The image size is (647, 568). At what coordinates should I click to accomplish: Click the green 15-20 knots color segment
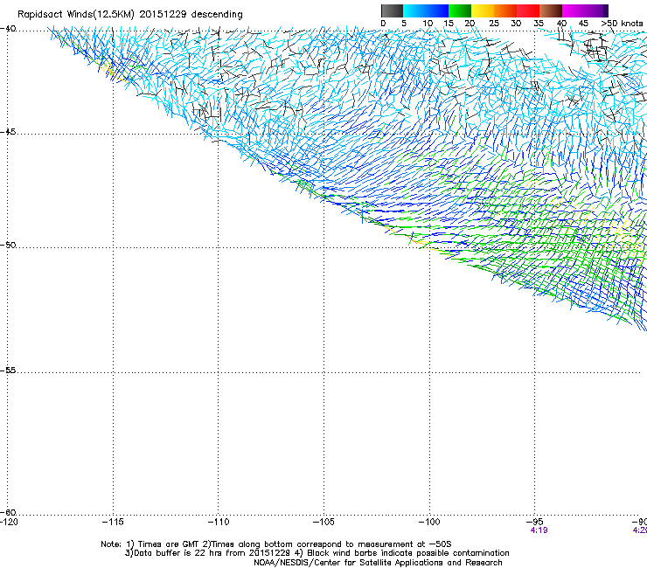coord(460,10)
